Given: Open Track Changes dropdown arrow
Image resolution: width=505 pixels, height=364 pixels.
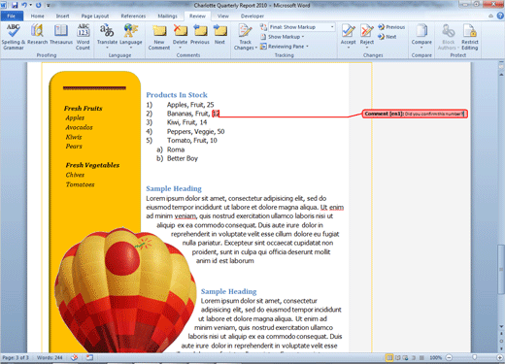Looking at the screenshot, I should click(x=255, y=48).
